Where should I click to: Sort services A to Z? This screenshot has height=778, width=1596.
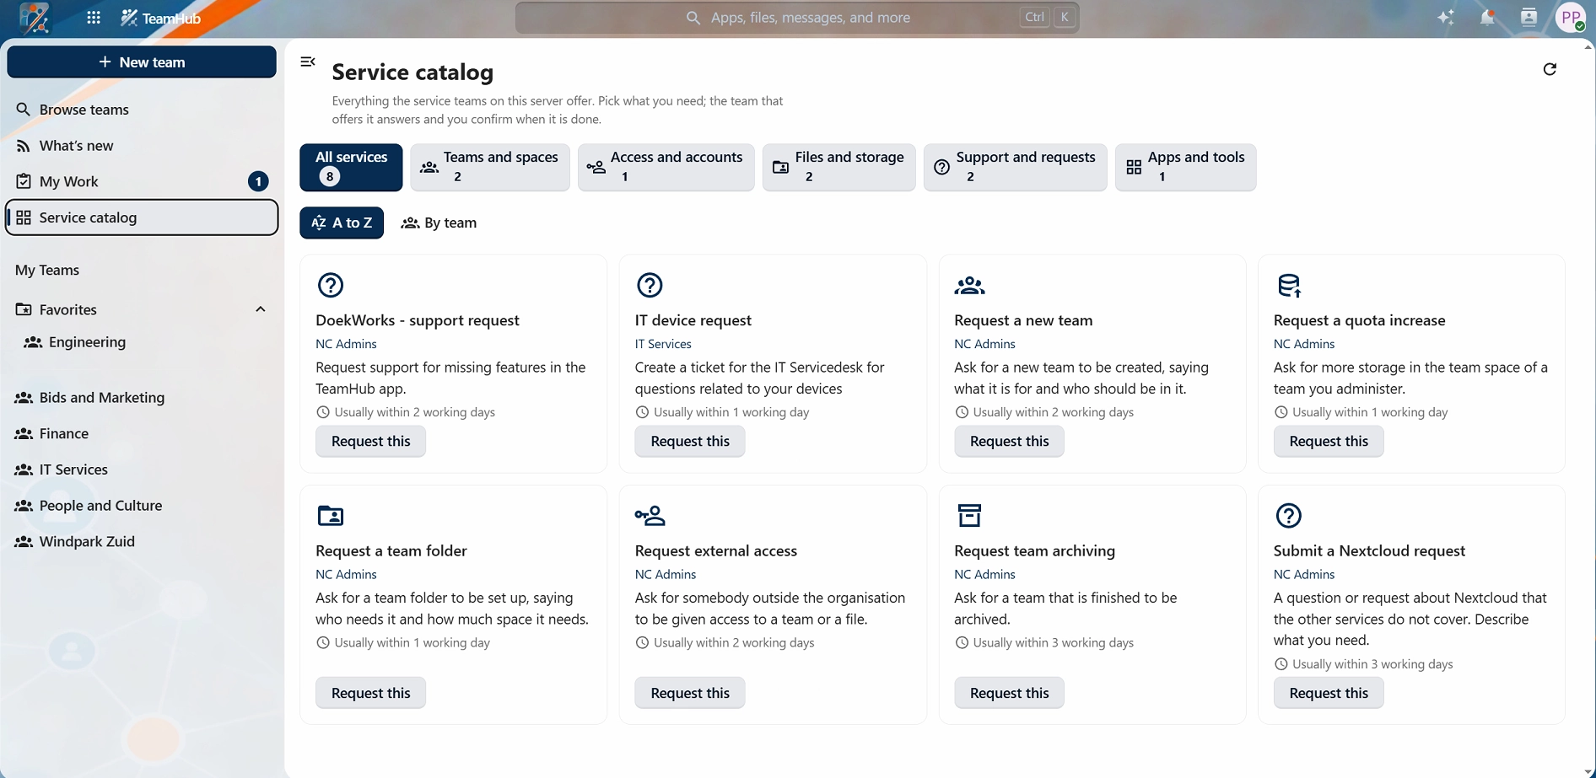[342, 223]
